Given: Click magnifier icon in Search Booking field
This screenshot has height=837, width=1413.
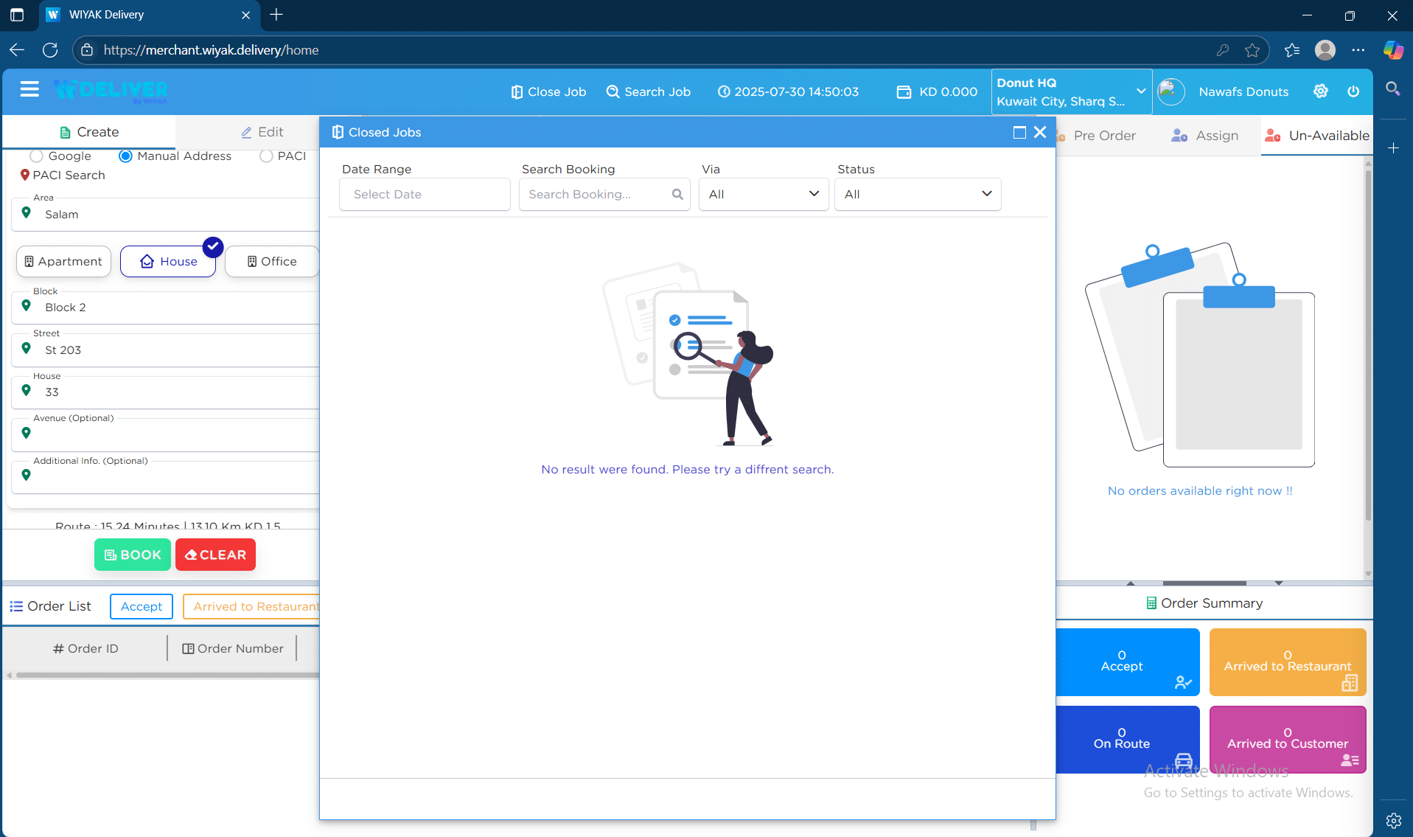Looking at the screenshot, I should click(x=677, y=195).
